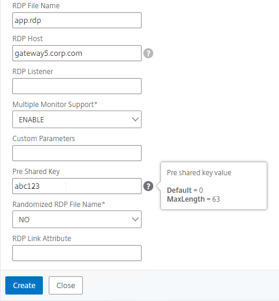Select the Custom Parameters text box
Screen dimensions: 279x301
(77, 153)
